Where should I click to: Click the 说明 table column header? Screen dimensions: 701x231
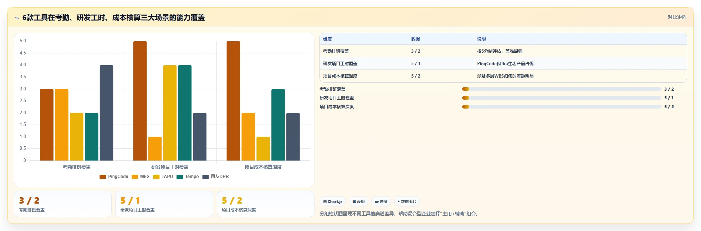481,39
